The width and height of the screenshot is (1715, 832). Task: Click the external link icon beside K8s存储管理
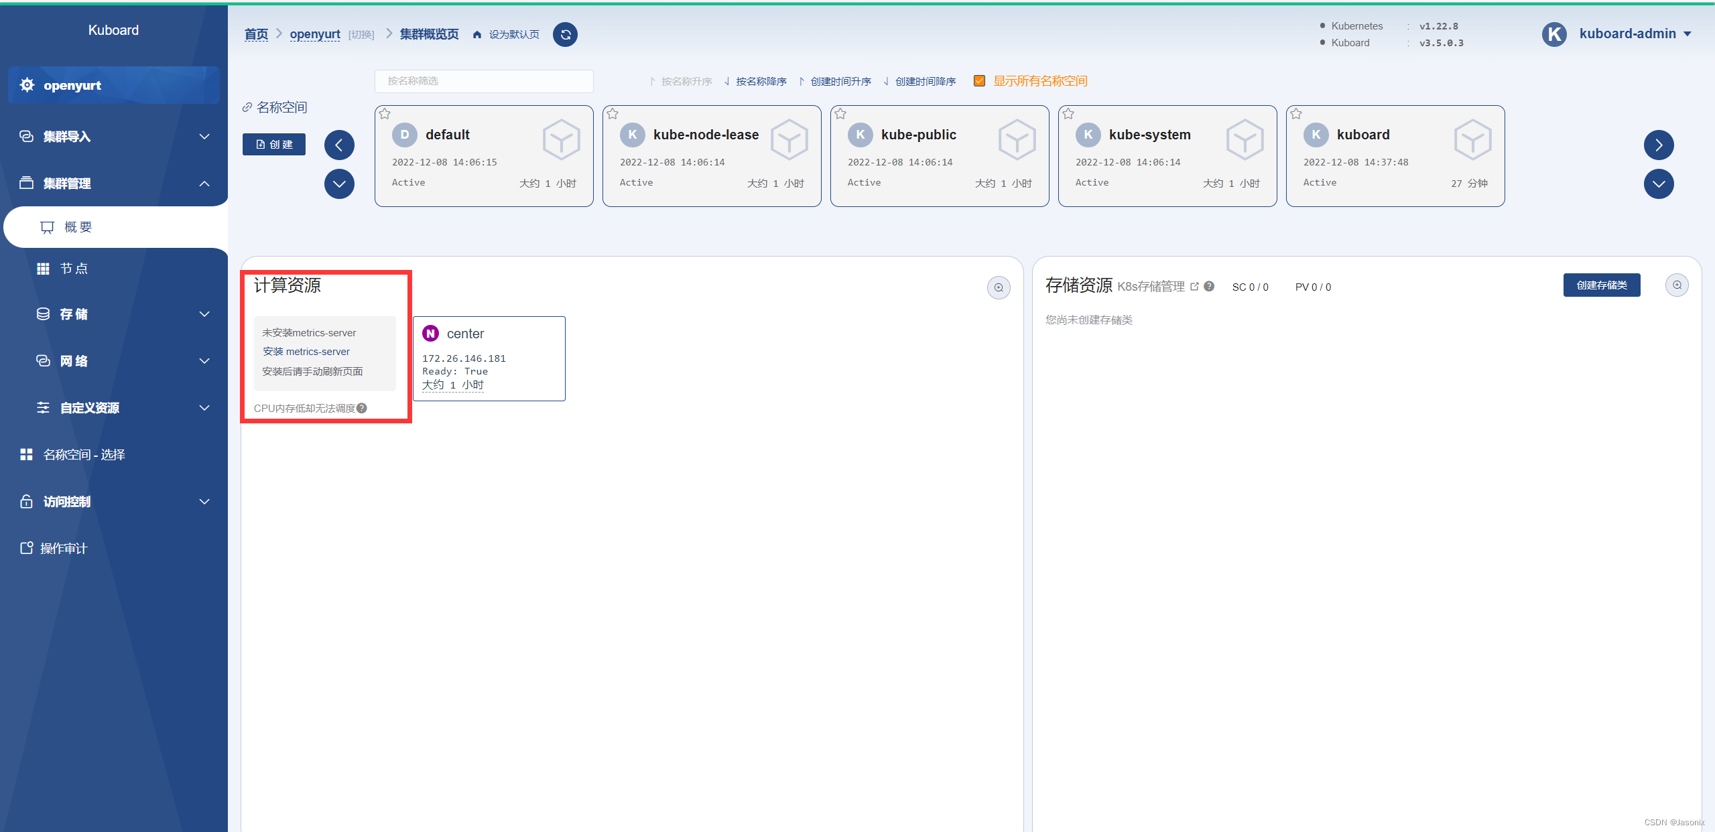point(1196,286)
